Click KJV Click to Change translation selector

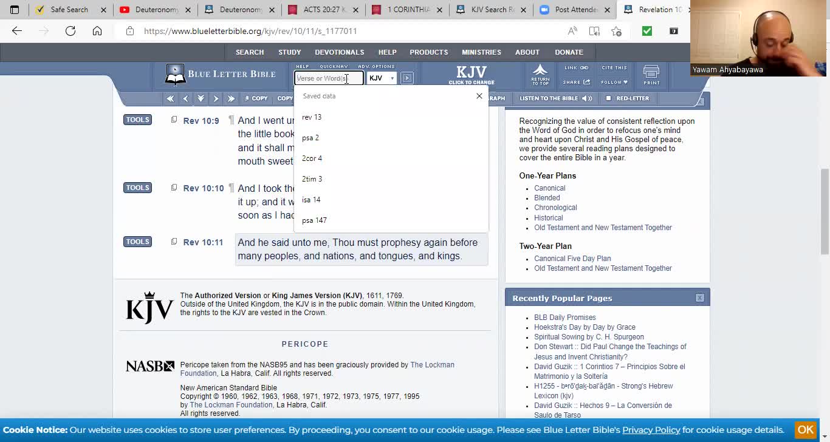472,75
